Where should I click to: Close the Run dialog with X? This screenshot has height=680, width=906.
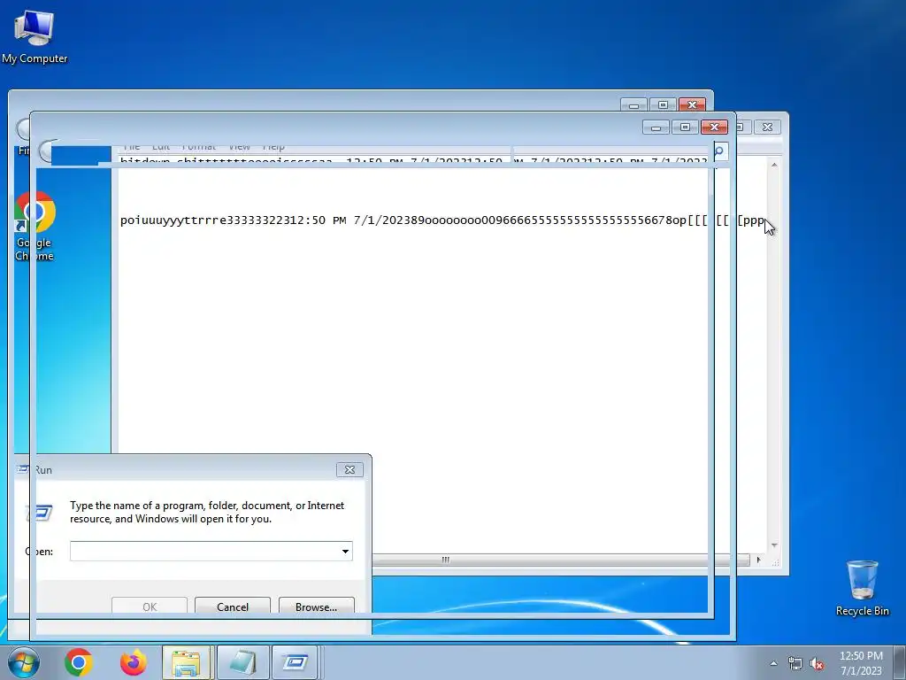tap(349, 469)
